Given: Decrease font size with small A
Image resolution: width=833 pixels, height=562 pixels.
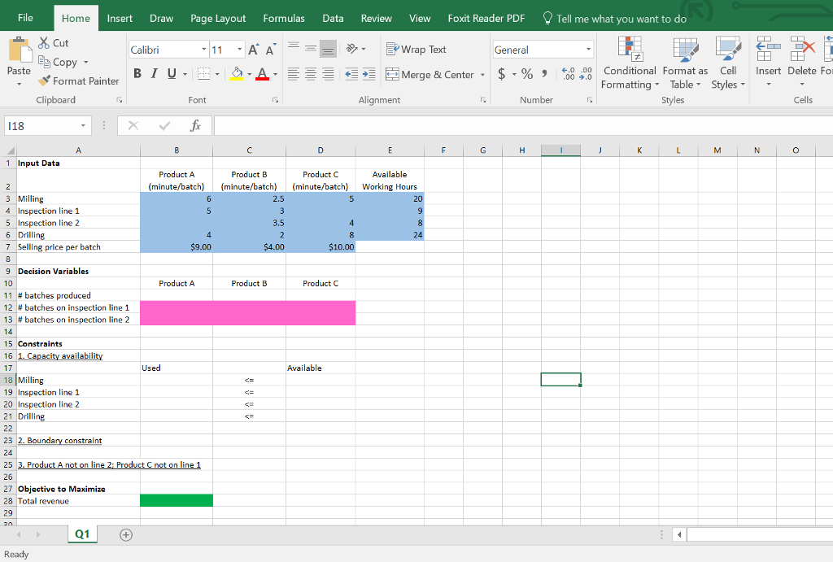Looking at the screenshot, I should (271, 50).
